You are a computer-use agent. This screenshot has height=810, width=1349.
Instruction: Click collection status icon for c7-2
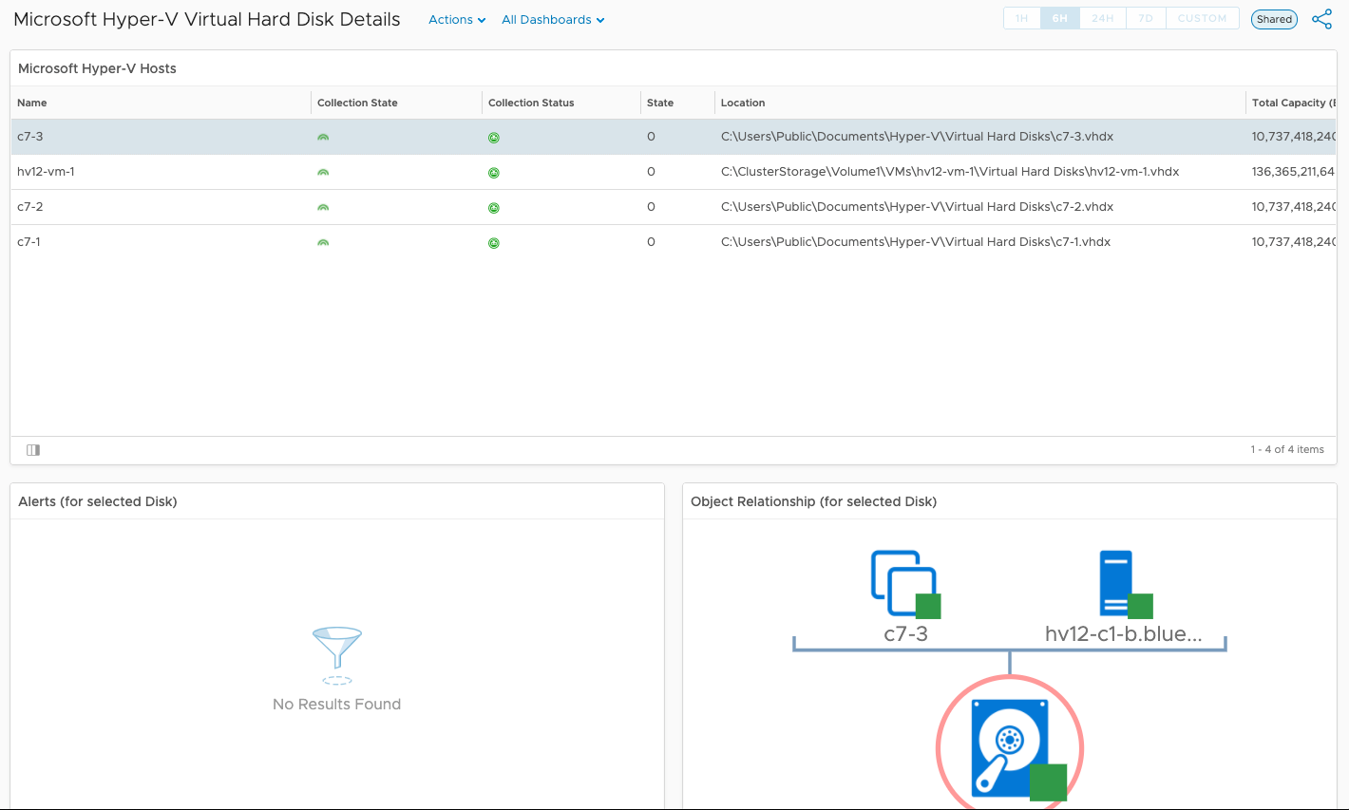pos(494,208)
